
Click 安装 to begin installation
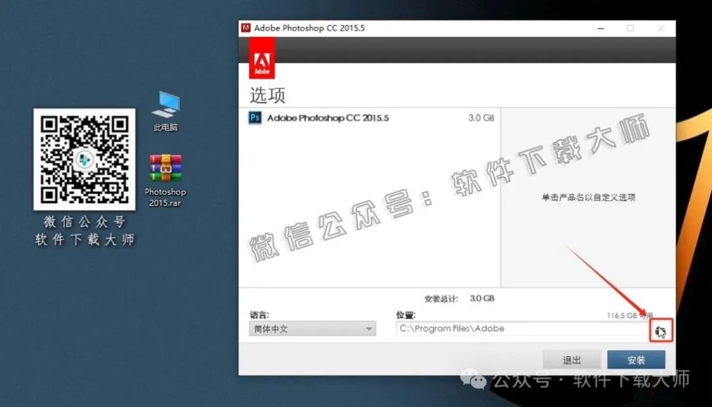[635, 360]
